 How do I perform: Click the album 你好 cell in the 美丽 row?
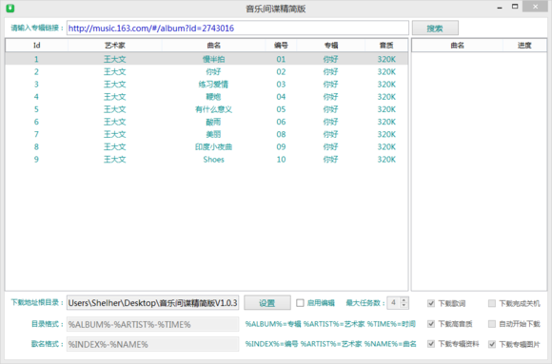(x=330, y=134)
